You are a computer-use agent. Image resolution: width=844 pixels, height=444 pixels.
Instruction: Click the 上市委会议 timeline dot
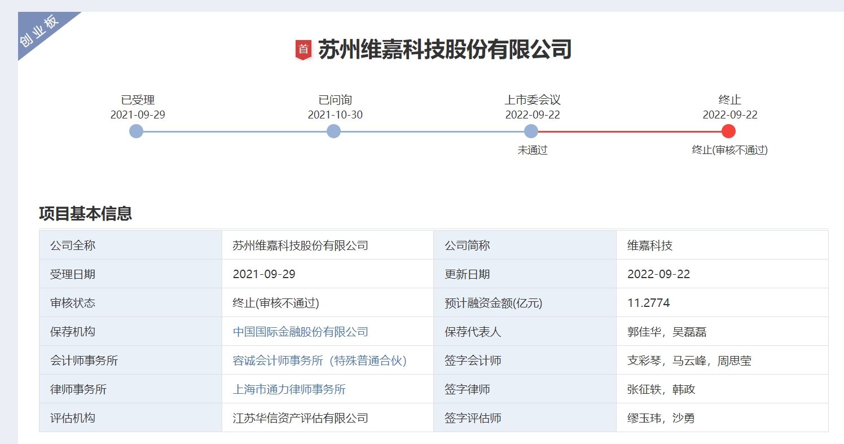[531, 131]
